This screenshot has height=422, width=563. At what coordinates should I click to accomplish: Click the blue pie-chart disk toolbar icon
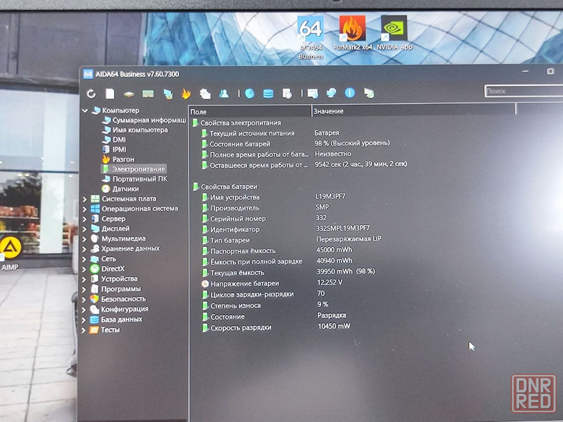[249, 93]
